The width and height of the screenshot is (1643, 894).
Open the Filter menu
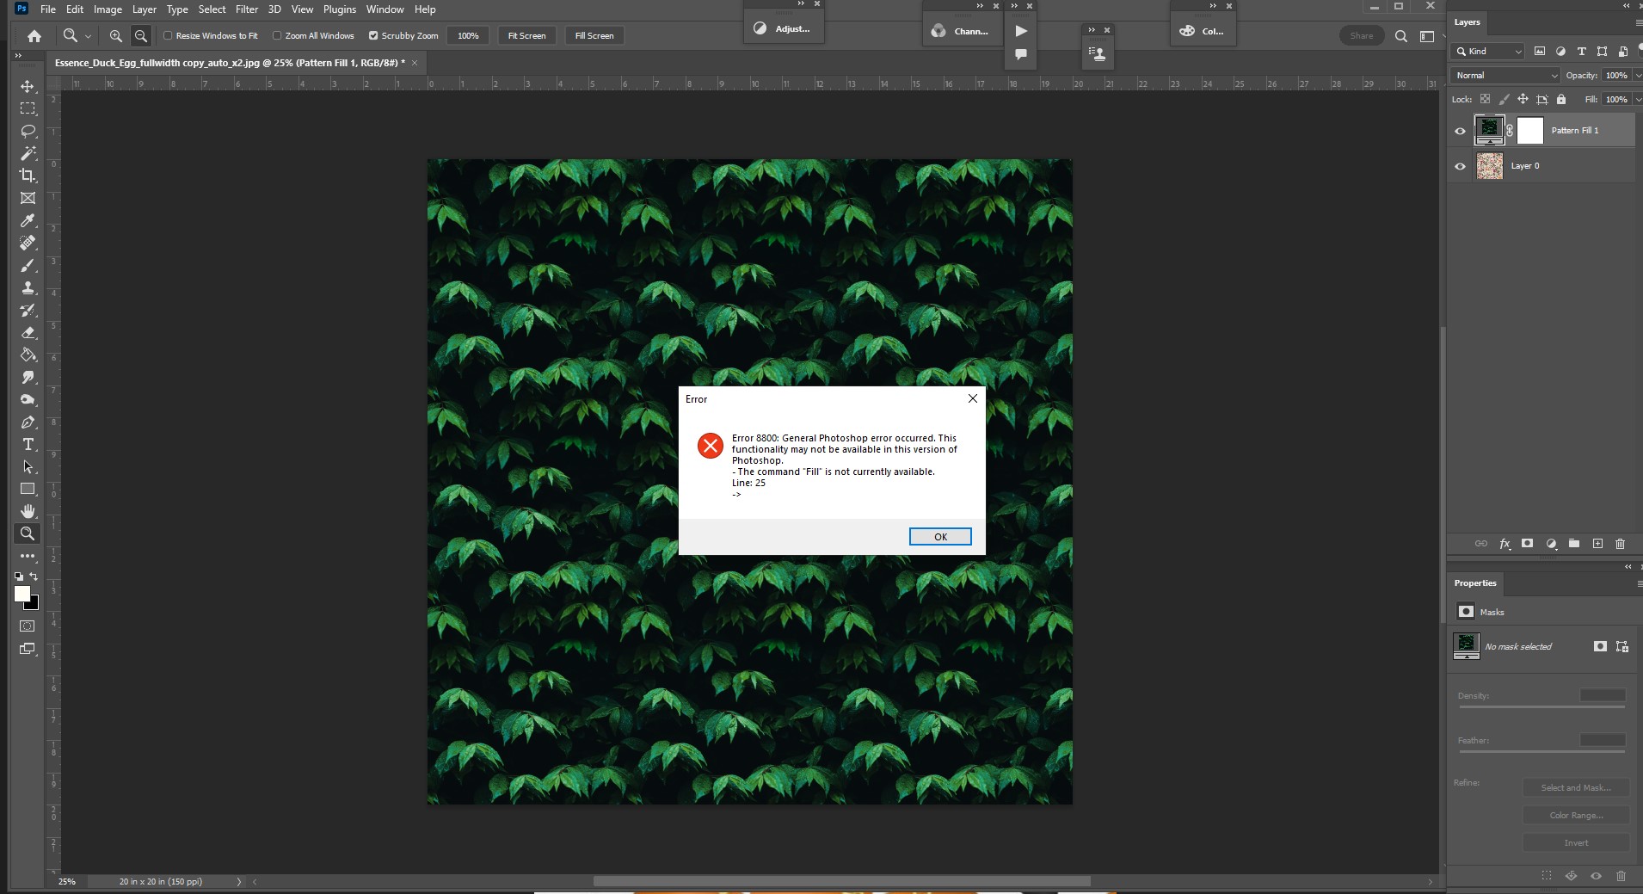[x=247, y=9]
